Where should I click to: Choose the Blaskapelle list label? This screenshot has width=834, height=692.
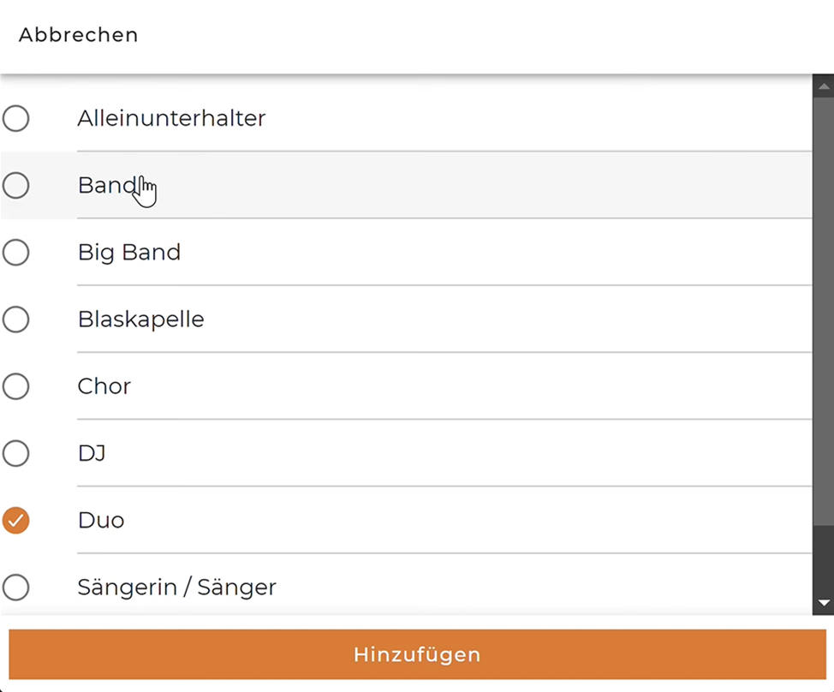pyautogui.click(x=141, y=319)
